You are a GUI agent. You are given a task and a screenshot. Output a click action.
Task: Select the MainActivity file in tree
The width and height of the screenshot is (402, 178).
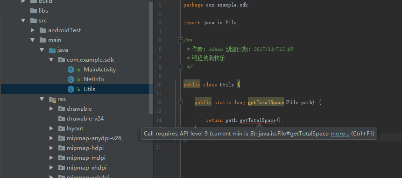coord(99,70)
